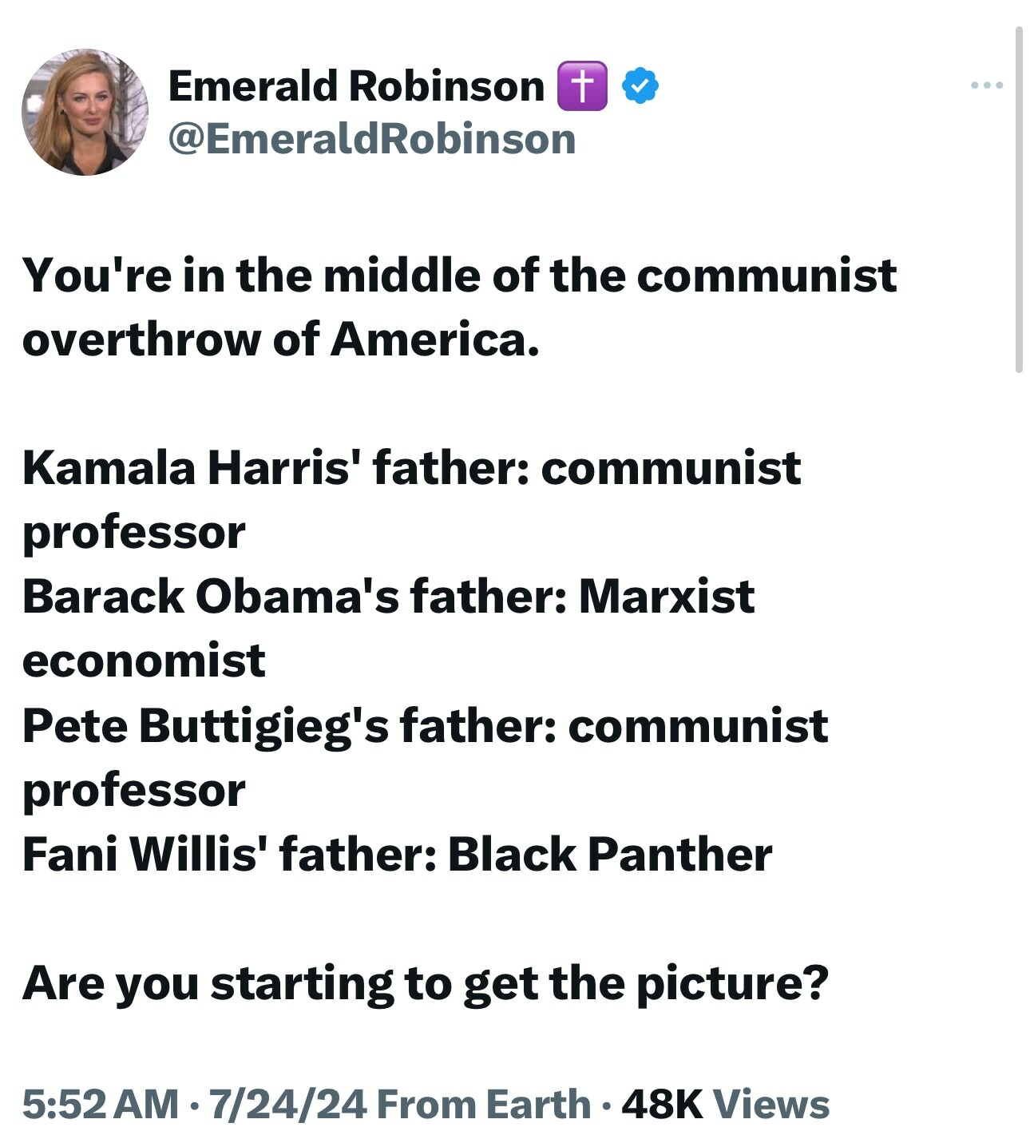Click the "Pete Buttigieg's father" line
1030x1143 pixels.
425,725
